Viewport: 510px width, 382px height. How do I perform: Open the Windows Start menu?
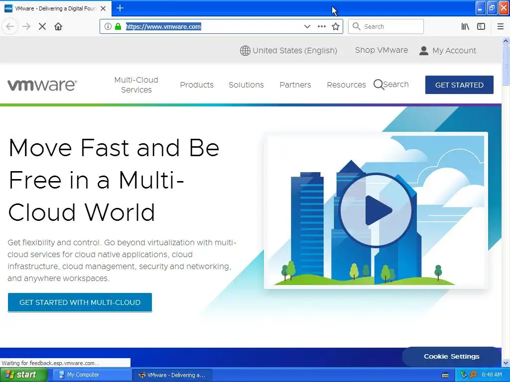point(24,375)
